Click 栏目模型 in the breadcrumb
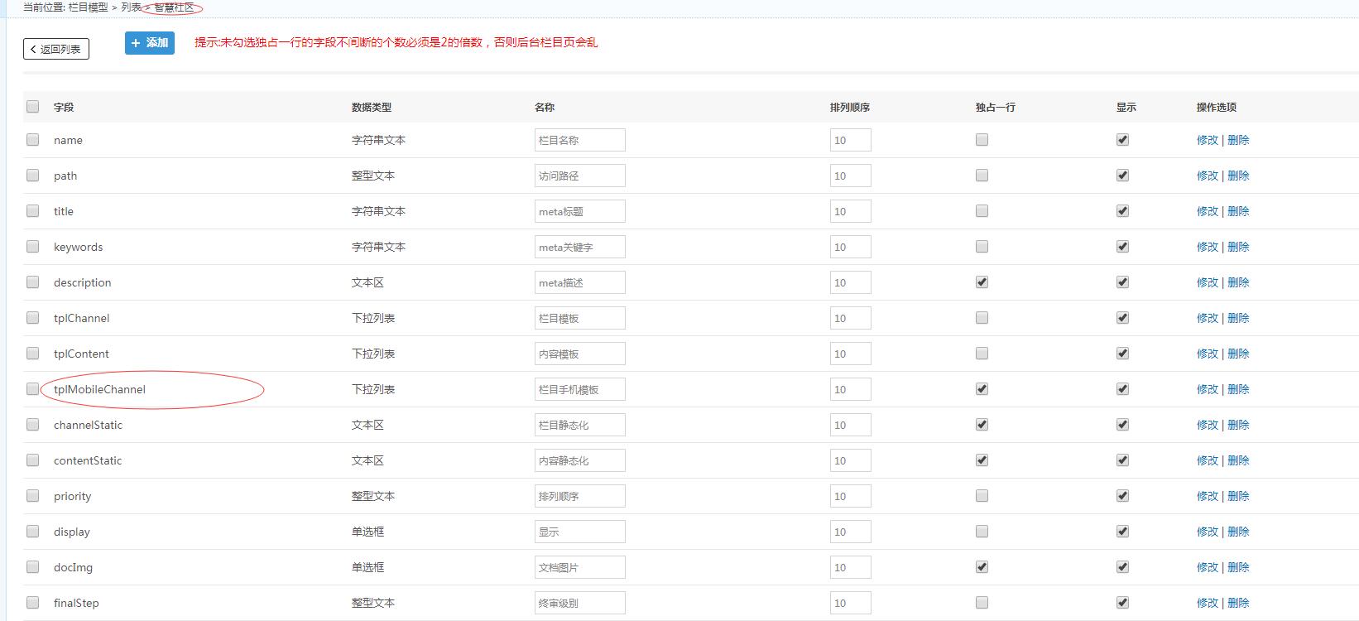 click(x=88, y=7)
